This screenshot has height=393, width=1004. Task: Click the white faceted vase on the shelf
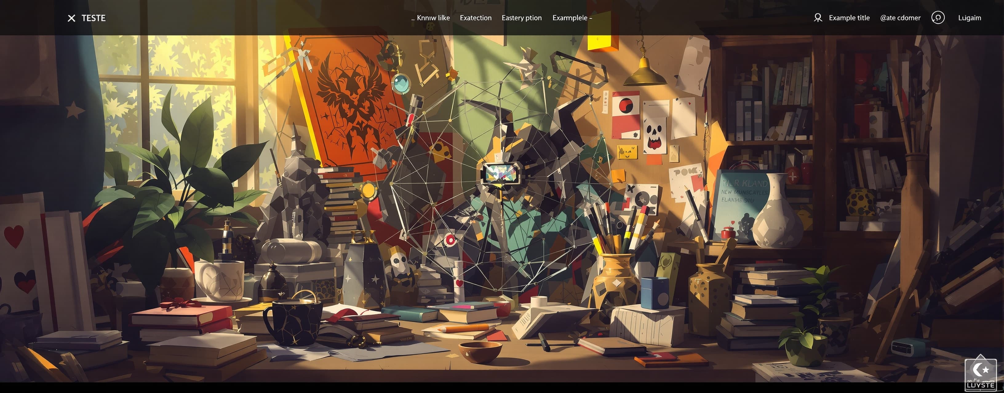[778, 212]
